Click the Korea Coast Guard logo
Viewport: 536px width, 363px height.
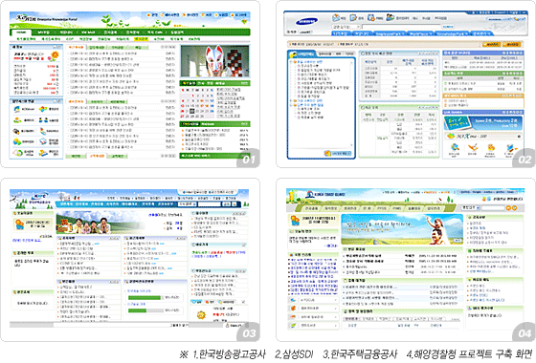click(325, 194)
